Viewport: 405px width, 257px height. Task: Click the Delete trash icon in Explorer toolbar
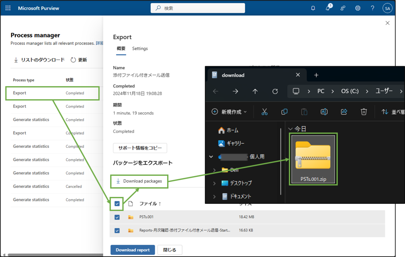pyautogui.click(x=364, y=112)
